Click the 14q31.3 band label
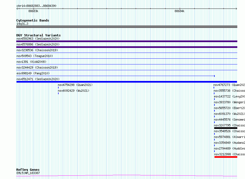Screen dimensions: 245x179 pyautogui.click(x=22, y=24)
